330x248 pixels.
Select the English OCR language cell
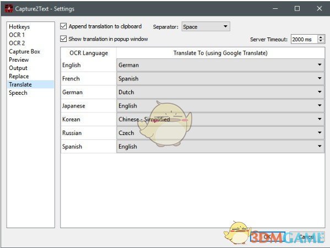(x=89, y=65)
